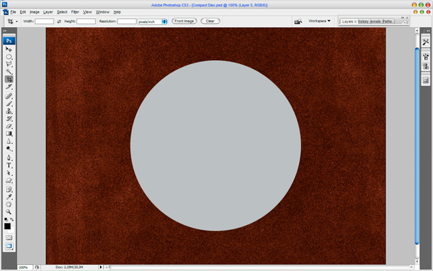This screenshot has width=433, height=271.
Task: Select the Eyedropper tool
Action: pos(9,197)
